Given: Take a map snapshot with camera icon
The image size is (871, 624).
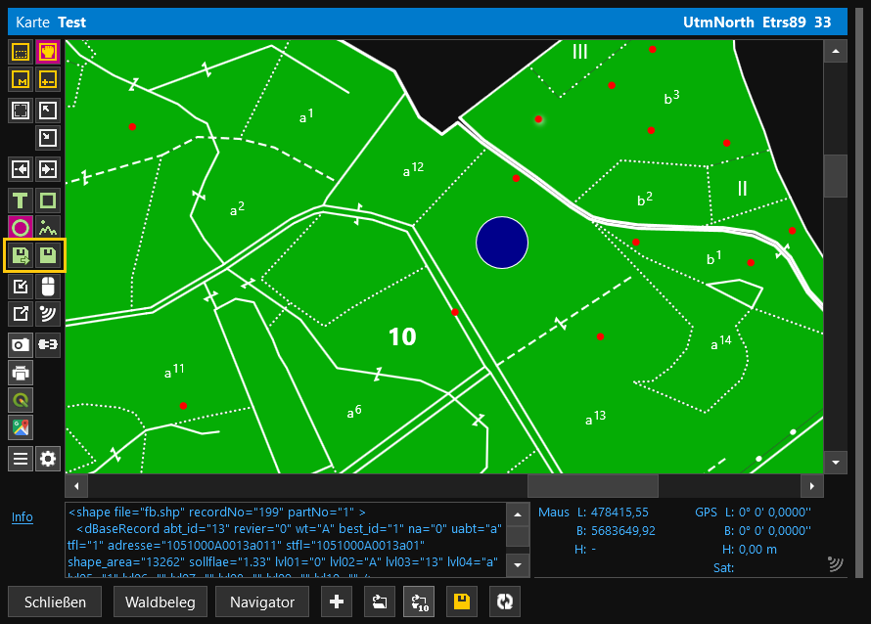Looking at the screenshot, I should [21, 344].
